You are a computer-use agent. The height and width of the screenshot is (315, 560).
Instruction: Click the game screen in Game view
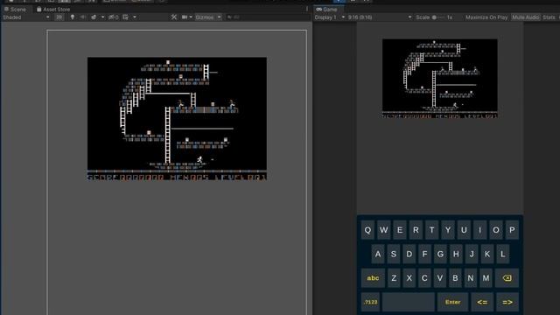click(x=439, y=78)
